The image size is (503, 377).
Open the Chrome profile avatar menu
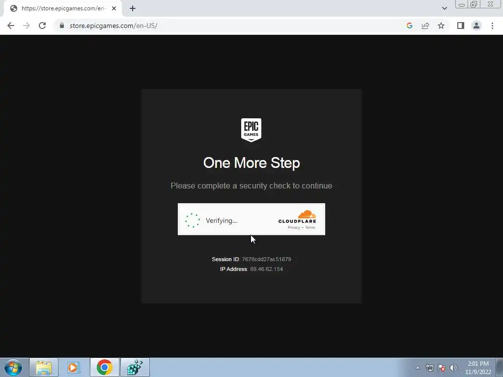(x=476, y=26)
